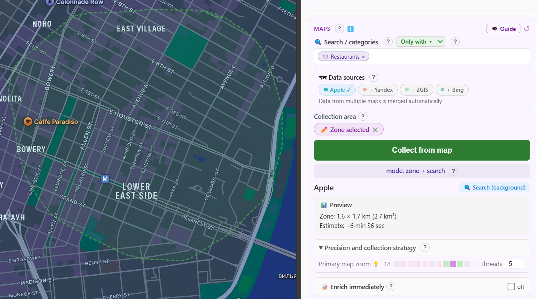Click the Caffe Paradiso marker icon on the map

tap(28, 121)
